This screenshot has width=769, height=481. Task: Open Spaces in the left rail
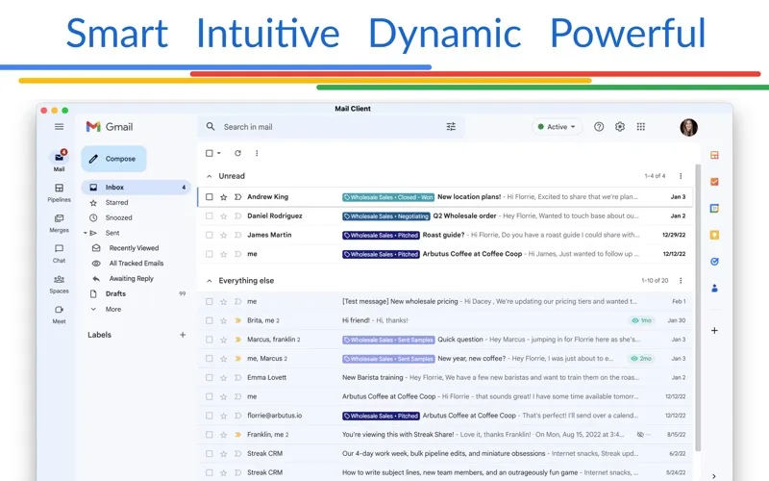coord(59,284)
